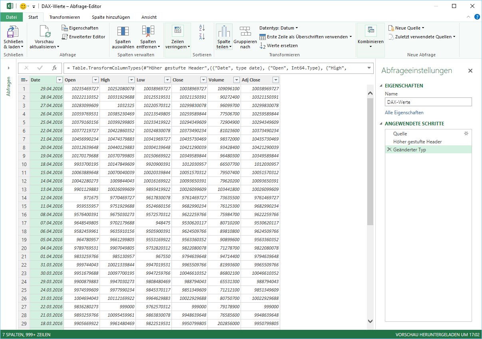
Task: Open the Alle Eigenschaften link
Action: tap(404, 113)
